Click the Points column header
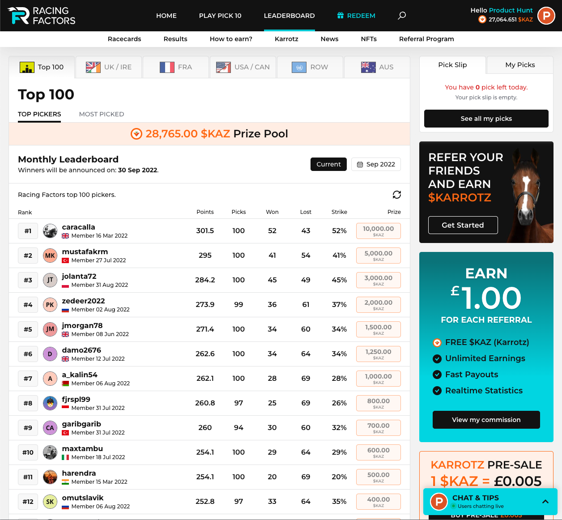The height and width of the screenshot is (520, 562). click(205, 212)
